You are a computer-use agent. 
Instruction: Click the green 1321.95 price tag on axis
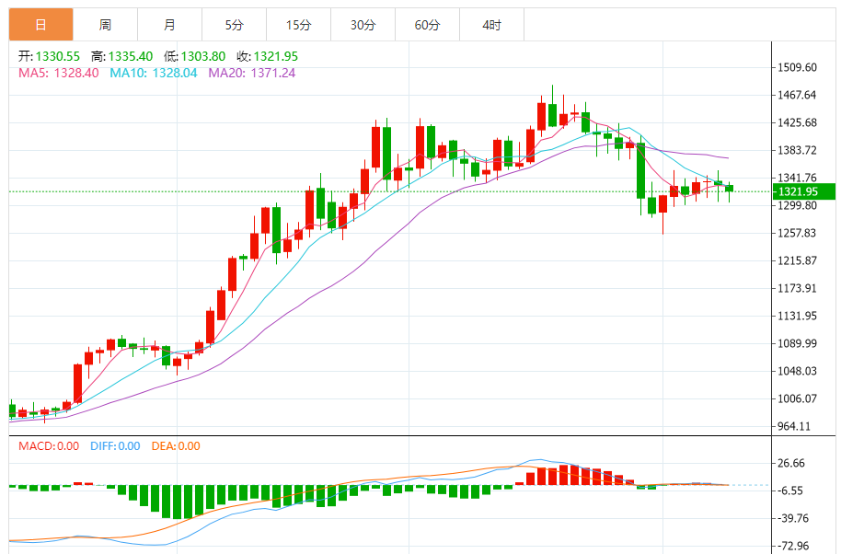pos(802,191)
